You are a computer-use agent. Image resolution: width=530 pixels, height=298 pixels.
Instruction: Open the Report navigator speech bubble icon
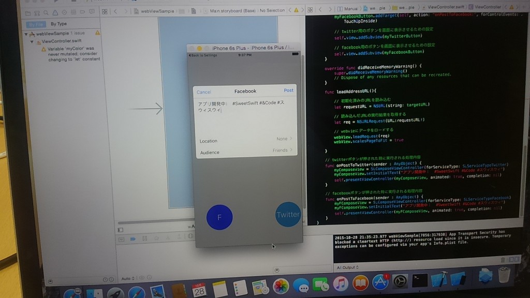[x=92, y=11]
